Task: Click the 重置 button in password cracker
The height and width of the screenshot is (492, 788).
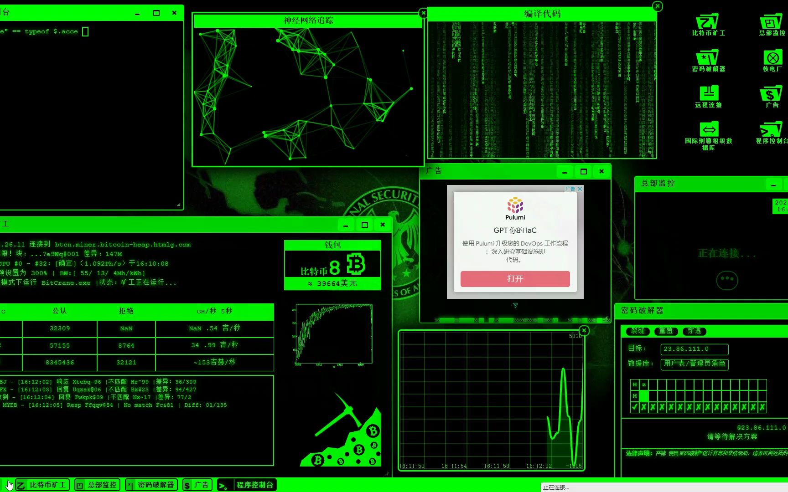Action: pos(666,331)
